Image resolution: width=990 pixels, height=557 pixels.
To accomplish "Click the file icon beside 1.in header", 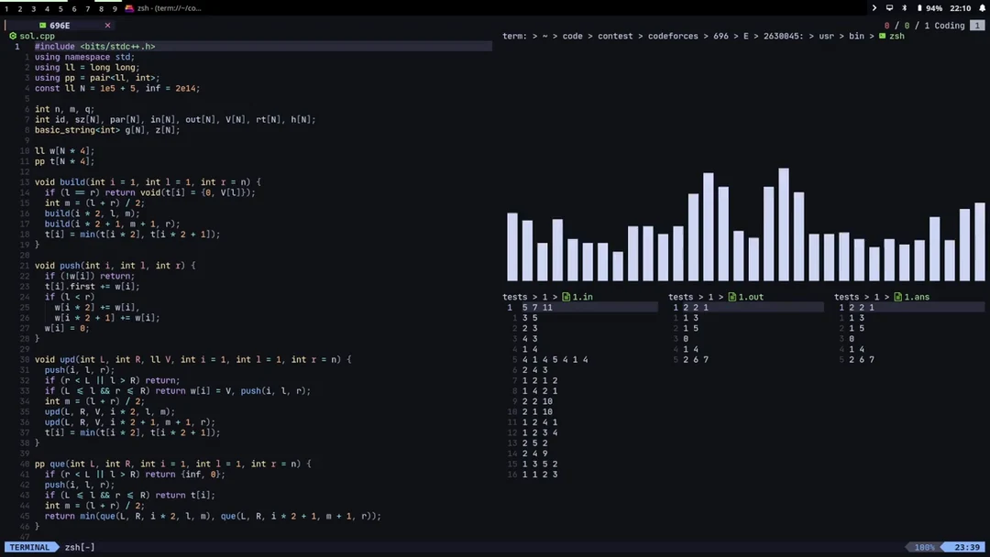I will (568, 296).
